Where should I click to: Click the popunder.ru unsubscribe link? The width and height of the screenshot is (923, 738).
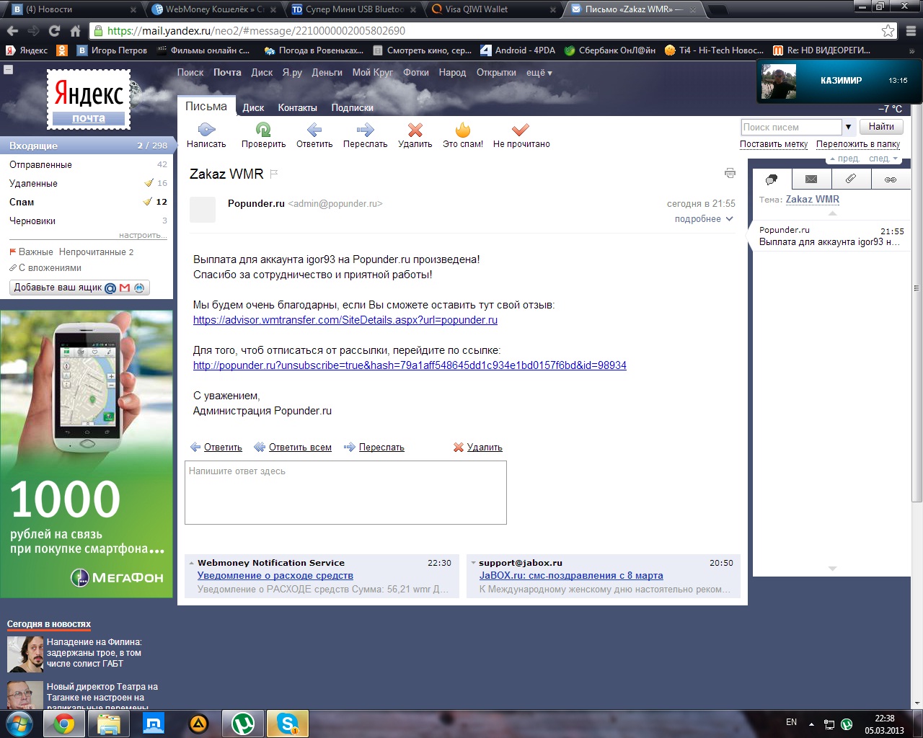[x=410, y=365]
